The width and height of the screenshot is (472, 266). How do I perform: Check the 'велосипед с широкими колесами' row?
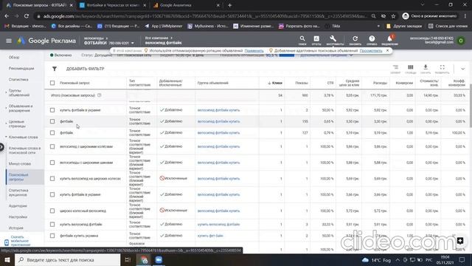pyautogui.click(x=52, y=146)
